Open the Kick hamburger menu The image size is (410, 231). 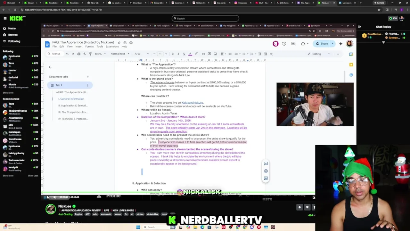(5, 18)
